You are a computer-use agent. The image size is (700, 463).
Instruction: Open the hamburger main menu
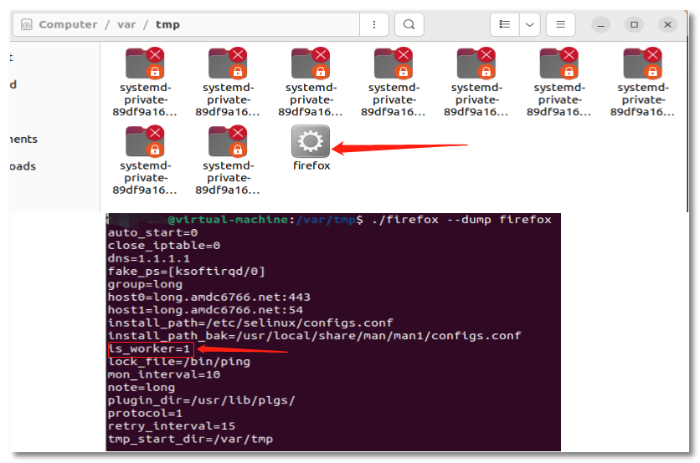pos(561,25)
